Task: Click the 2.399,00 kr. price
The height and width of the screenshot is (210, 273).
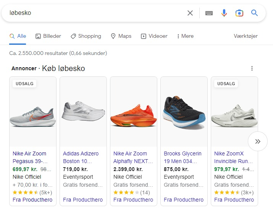Action: coord(128,169)
